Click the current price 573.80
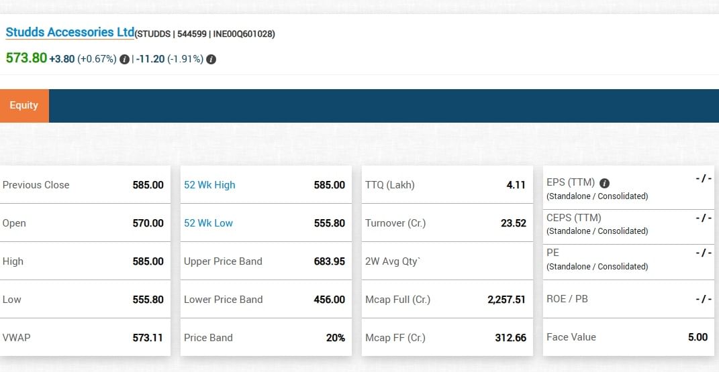Viewport: 719px width, 372px height. pos(26,58)
